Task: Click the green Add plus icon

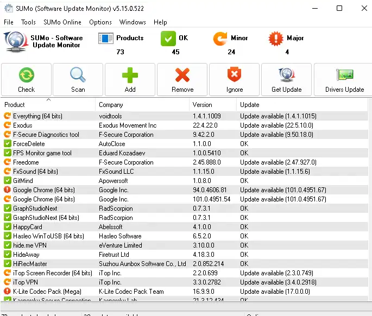Action: (130, 75)
